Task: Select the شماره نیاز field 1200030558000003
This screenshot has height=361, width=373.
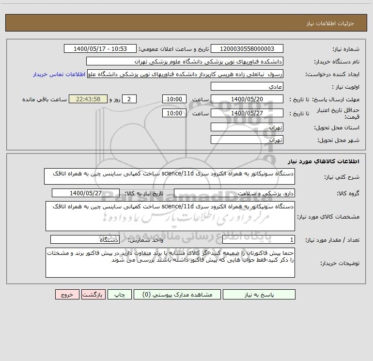Action: click(247, 49)
